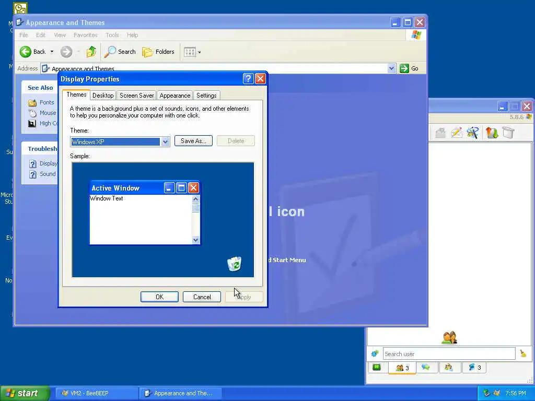Viewport: 535px width, 401px height.
Task: Click BeeBEEP wand wizard toolbar icon
Action: coord(473,133)
